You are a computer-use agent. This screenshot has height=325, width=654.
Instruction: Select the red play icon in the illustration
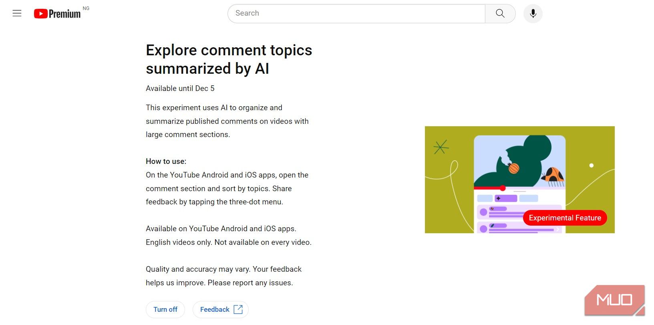click(x=503, y=187)
